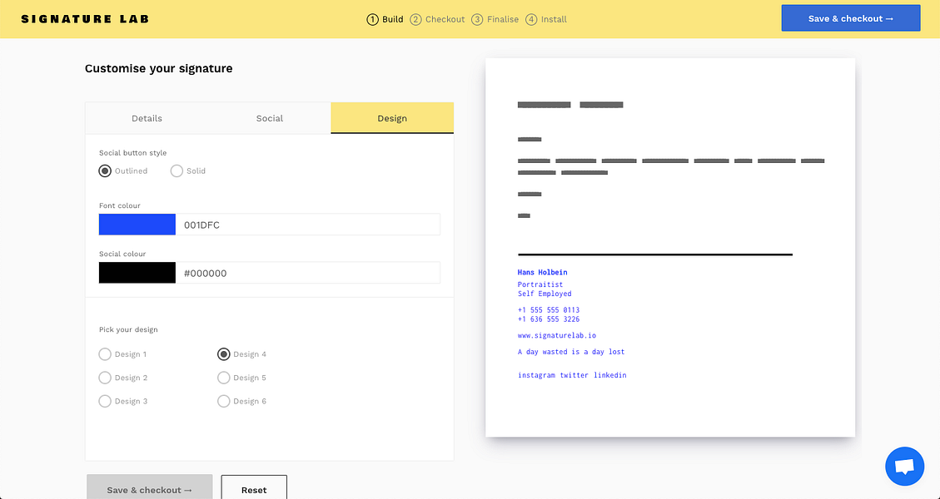This screenshot has width=940, height=499.
Task: Open the blue font colour swatch
Action: click(137, 224)
